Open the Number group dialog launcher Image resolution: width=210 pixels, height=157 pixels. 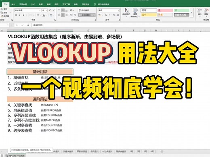[x=120, y=20]
